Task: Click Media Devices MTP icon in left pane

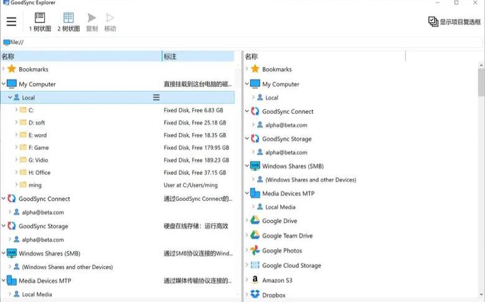Action: (x=12, y=280)
